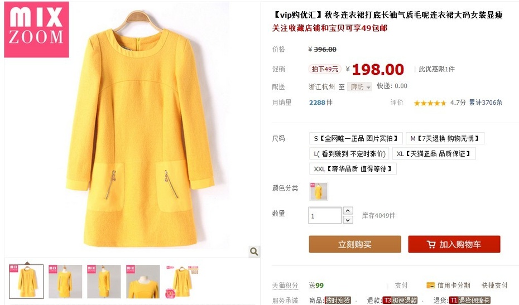
Task: Choose size XXL option
Action: point(353,169)
